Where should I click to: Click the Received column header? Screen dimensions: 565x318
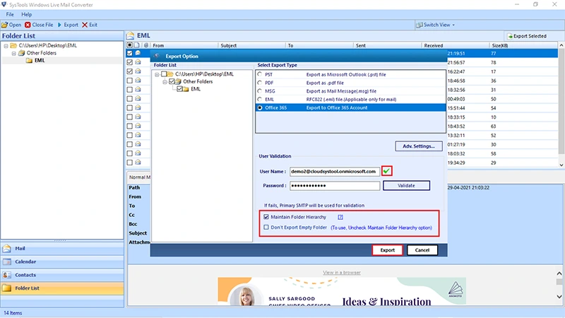pyautogui.click(x=455, y=45)
